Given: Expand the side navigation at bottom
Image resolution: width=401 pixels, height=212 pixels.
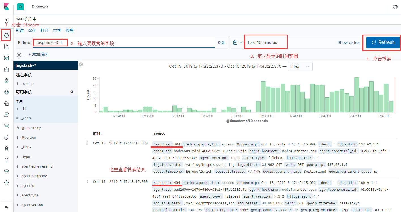Looking at the screenshot, I should coord(6,207).
